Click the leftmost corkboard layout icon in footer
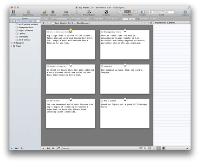200x163 pixels. click(141, 148)
